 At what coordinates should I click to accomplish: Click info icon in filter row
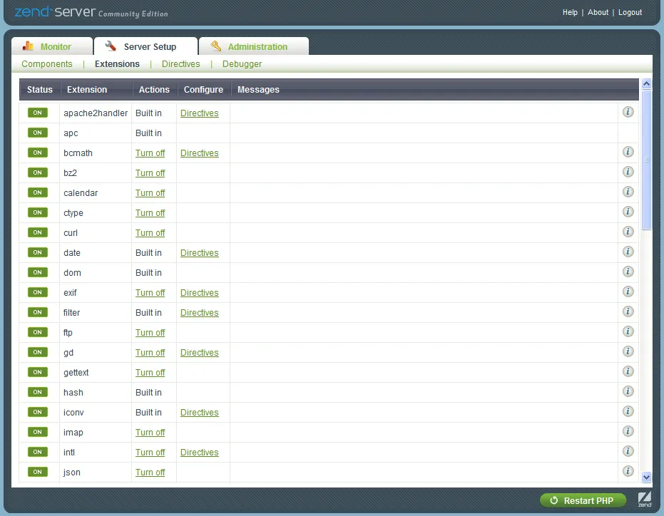pyautogui.click(x=628, y=311)
